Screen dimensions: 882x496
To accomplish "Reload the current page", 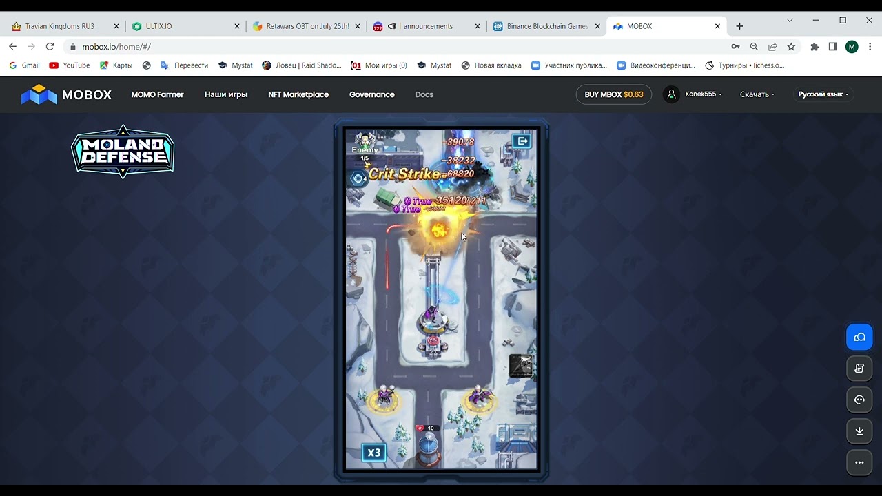I will (x=50, y=46).
